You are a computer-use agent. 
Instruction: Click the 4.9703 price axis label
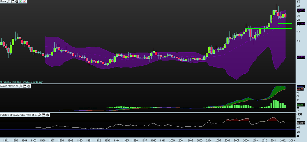pyautogui.click(x=301, y=57)
